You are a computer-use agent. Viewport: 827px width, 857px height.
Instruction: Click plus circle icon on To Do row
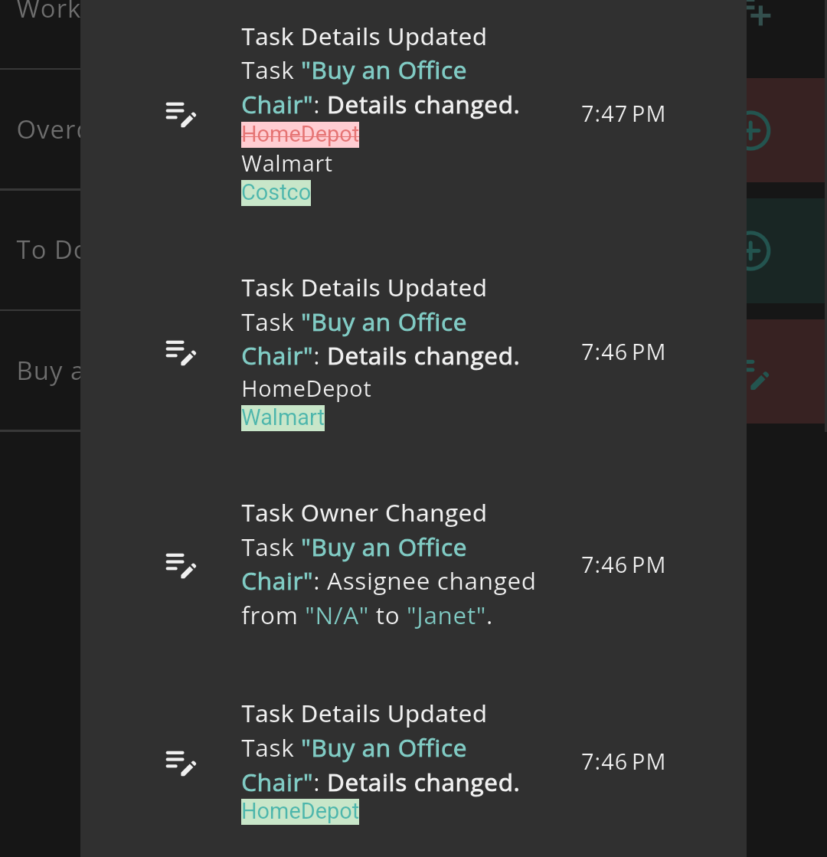[x=758, y=251]
